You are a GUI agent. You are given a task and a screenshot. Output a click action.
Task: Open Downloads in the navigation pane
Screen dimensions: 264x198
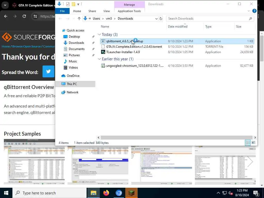(x=76, y=43)
